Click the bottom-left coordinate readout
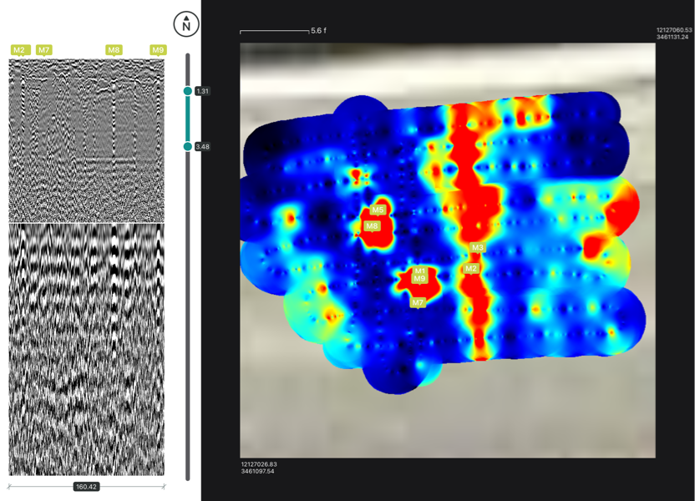The image size is (695, 501). click(x=259, y=468)
